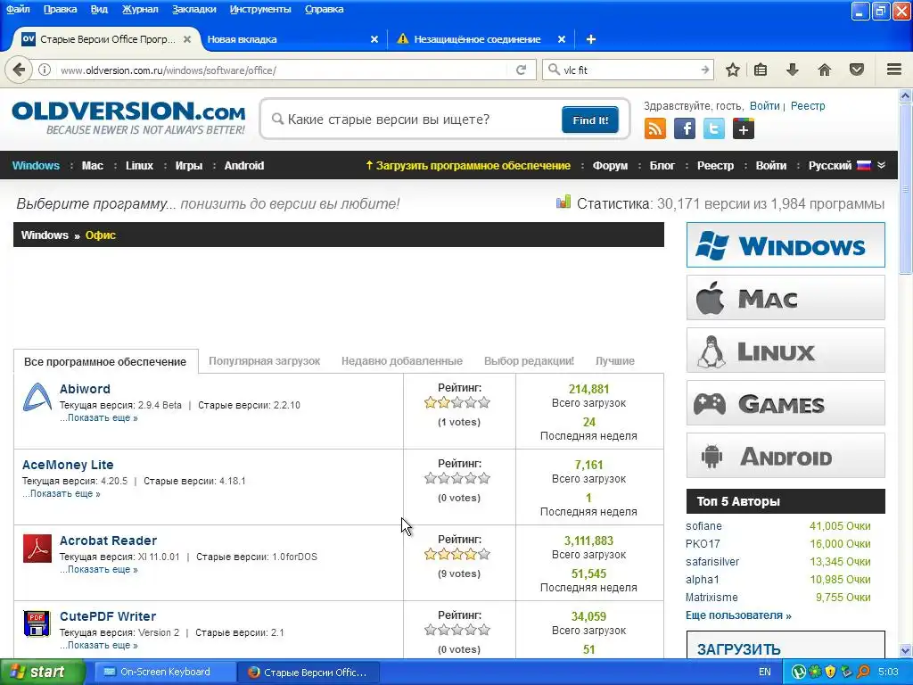The height and width of the screenshot is (685, 913).
Task: Open the Форум link
Action: pos(610,165)
